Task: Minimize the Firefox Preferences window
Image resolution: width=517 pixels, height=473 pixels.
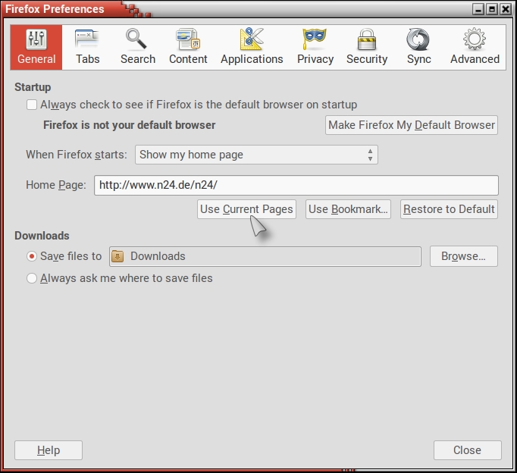Action: 478,9
